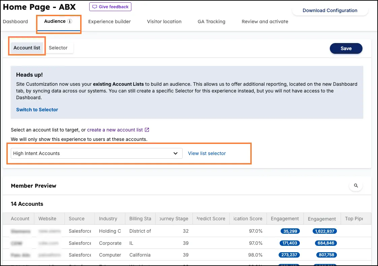Click the chevron on the account list dropdown
Screen dimensions: 378x266
(x=176, y=153)
